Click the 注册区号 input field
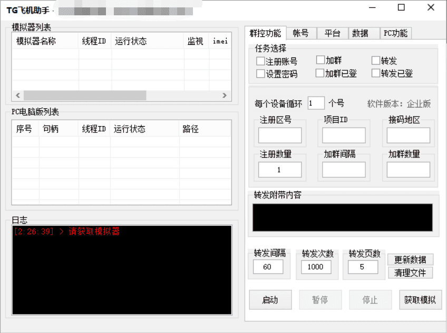The image size is (447, 333). [x=280, y=136]
